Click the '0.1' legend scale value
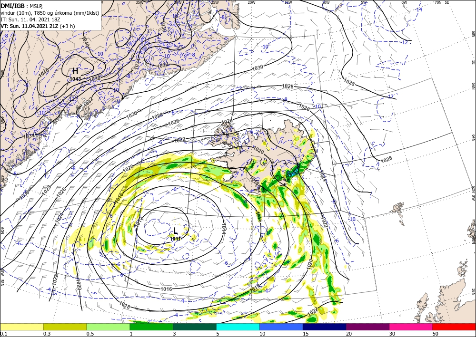 [3, 334]
